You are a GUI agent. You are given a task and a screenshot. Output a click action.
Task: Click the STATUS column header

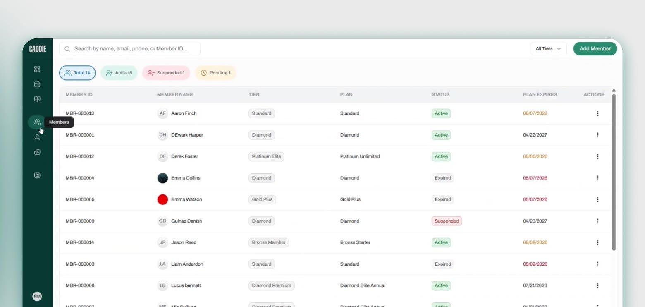point(440,94)
